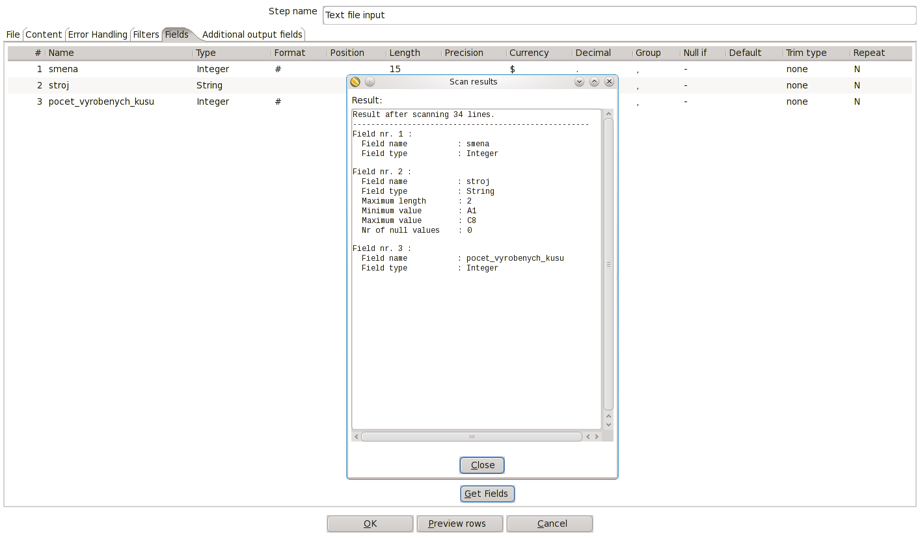920x543 pixels.
Task: Sort by the Name column header
Action: (x=119, y=53)
